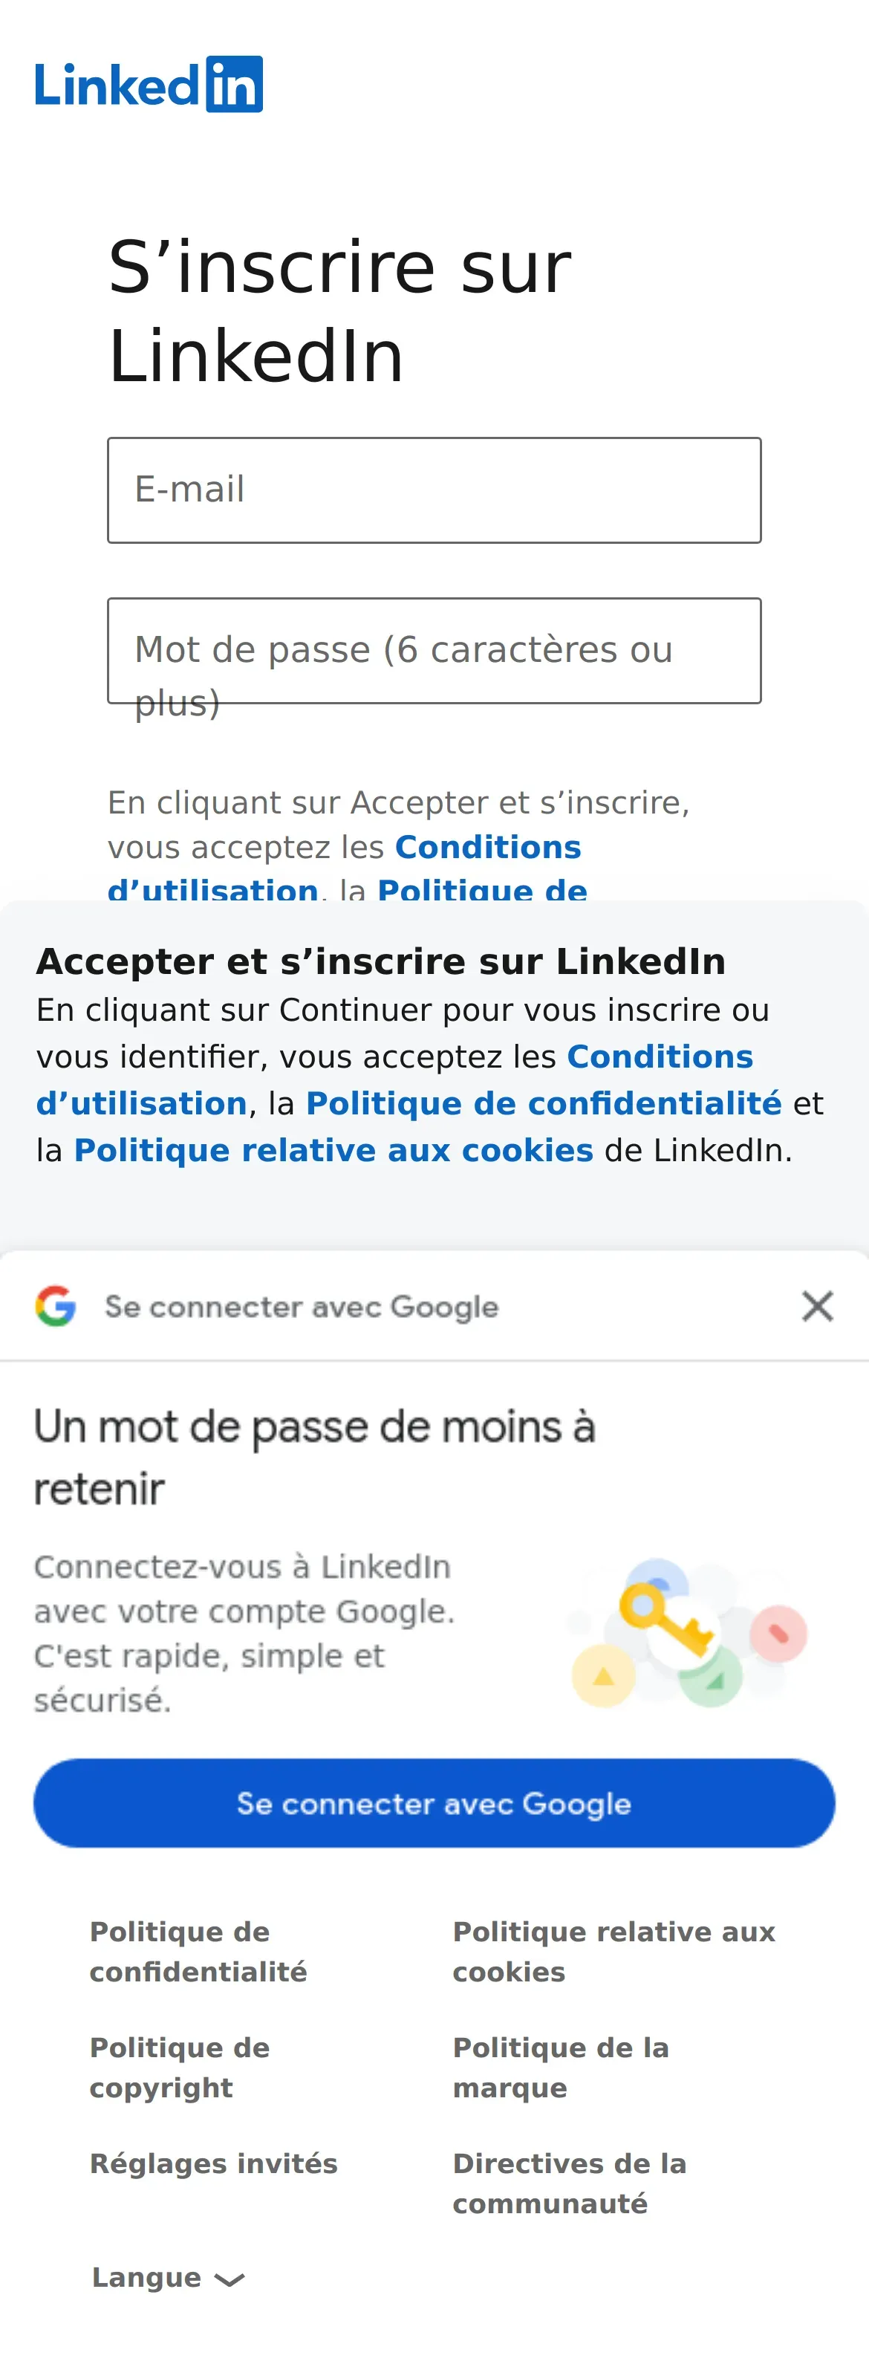This screenshot has width=869, height=2367.
Task: Open Politique de la marque link
Action: click(560, 2068)
